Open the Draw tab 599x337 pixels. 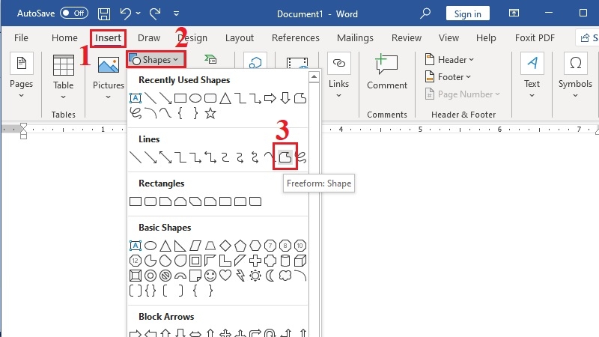click(x=148, y=38)
